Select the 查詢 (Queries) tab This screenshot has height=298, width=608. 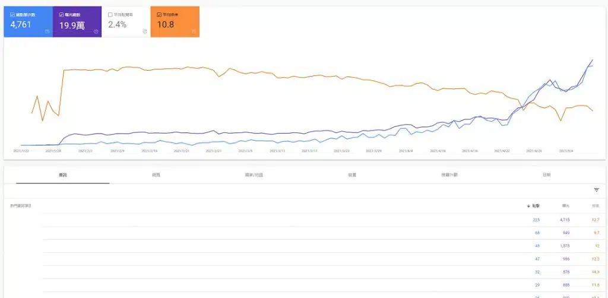point(62,175)
